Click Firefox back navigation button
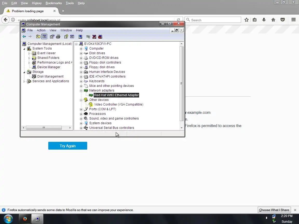This screenshot has width=299, height=224. pos(5,20)
